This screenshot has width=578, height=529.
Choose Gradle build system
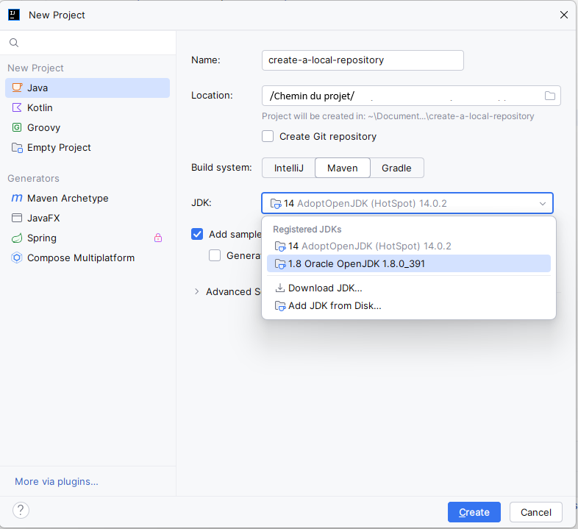point(396,168)
